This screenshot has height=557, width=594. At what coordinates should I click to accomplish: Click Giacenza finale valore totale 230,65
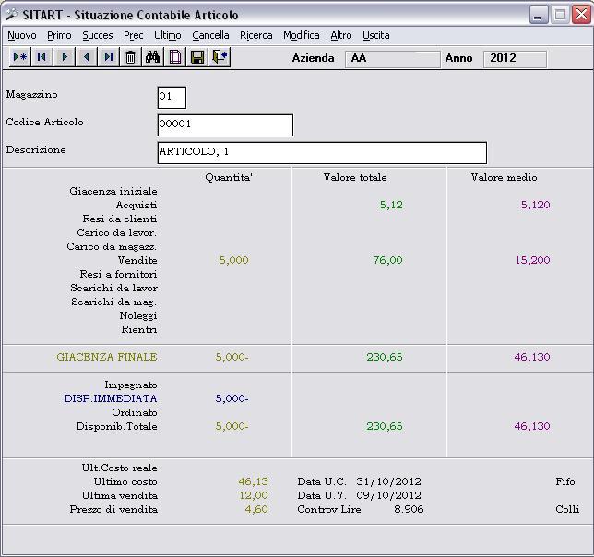[x=384, y=357]
